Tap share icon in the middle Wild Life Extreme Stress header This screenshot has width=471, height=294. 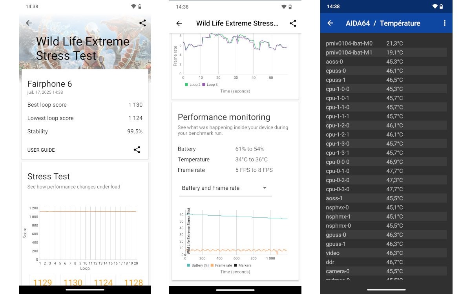tap(293, 24)
